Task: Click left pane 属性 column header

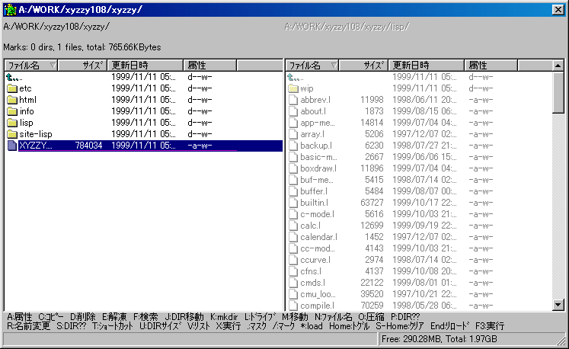Action: click(210, 66)
